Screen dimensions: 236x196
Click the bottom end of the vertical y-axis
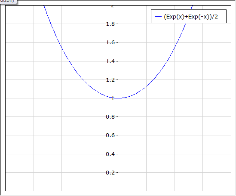click(x=118, y=190)
